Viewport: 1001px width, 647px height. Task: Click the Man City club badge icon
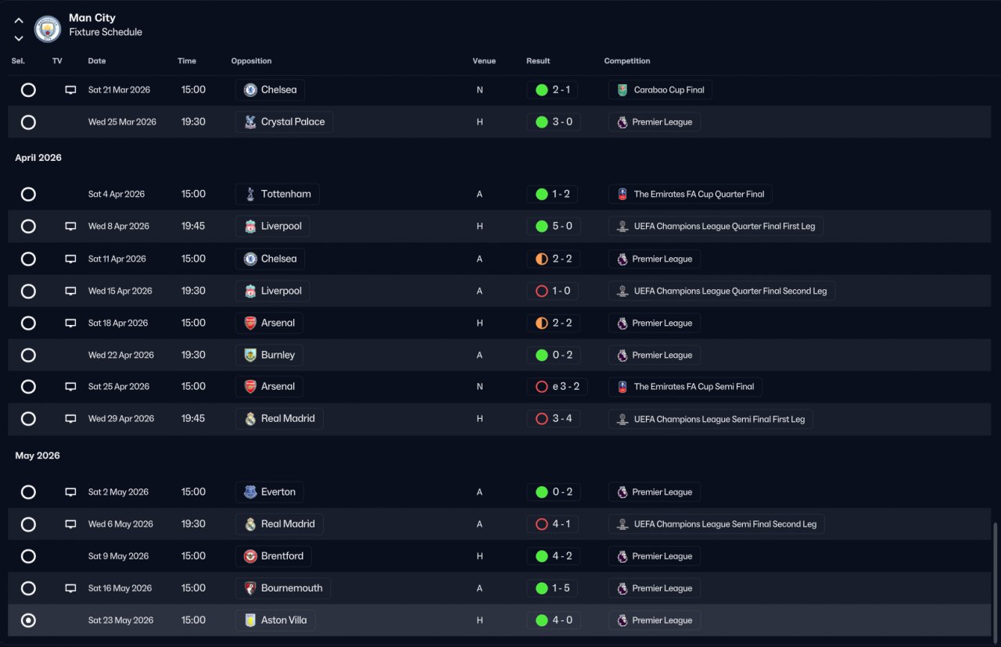pos(48,29)
